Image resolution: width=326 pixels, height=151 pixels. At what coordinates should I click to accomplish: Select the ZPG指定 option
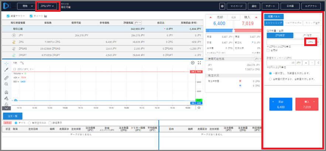pyautogui.click(x=280, y=35)
